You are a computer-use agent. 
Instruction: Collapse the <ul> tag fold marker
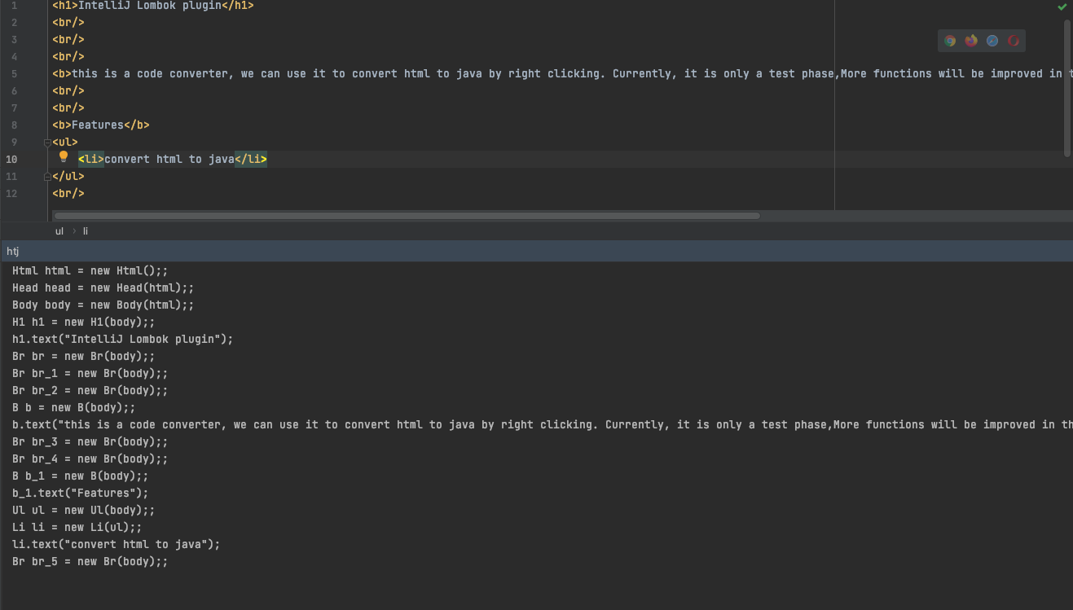pyautogui.click(x=47, y=143)
